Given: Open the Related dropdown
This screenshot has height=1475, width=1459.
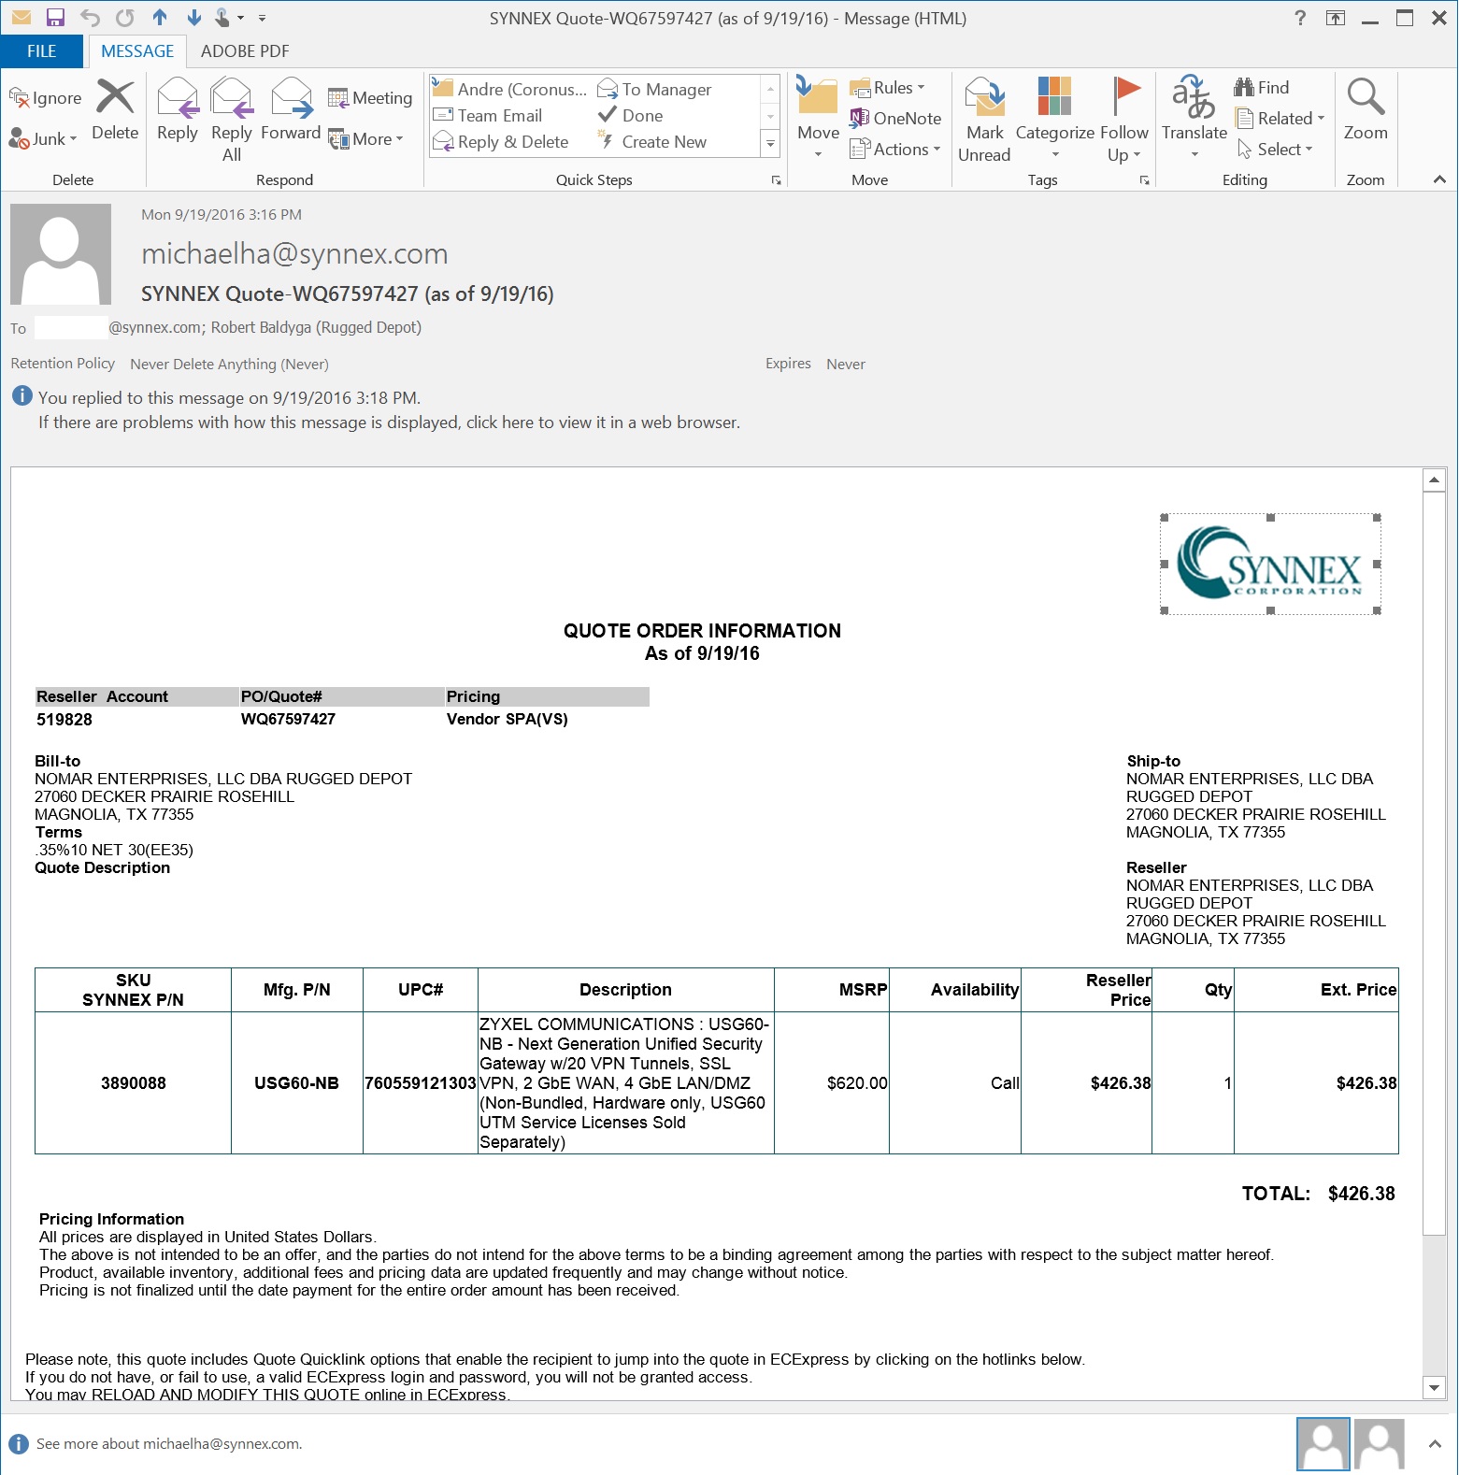Looking at the screenshot, I should tap(1280, 119).
